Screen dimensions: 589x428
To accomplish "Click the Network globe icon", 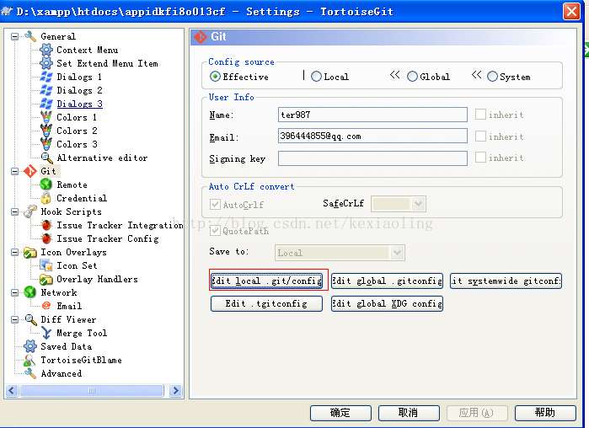I will coord(30,292).
